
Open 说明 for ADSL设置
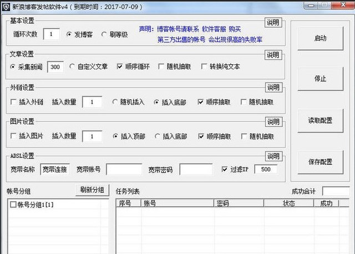click(273, 156)
